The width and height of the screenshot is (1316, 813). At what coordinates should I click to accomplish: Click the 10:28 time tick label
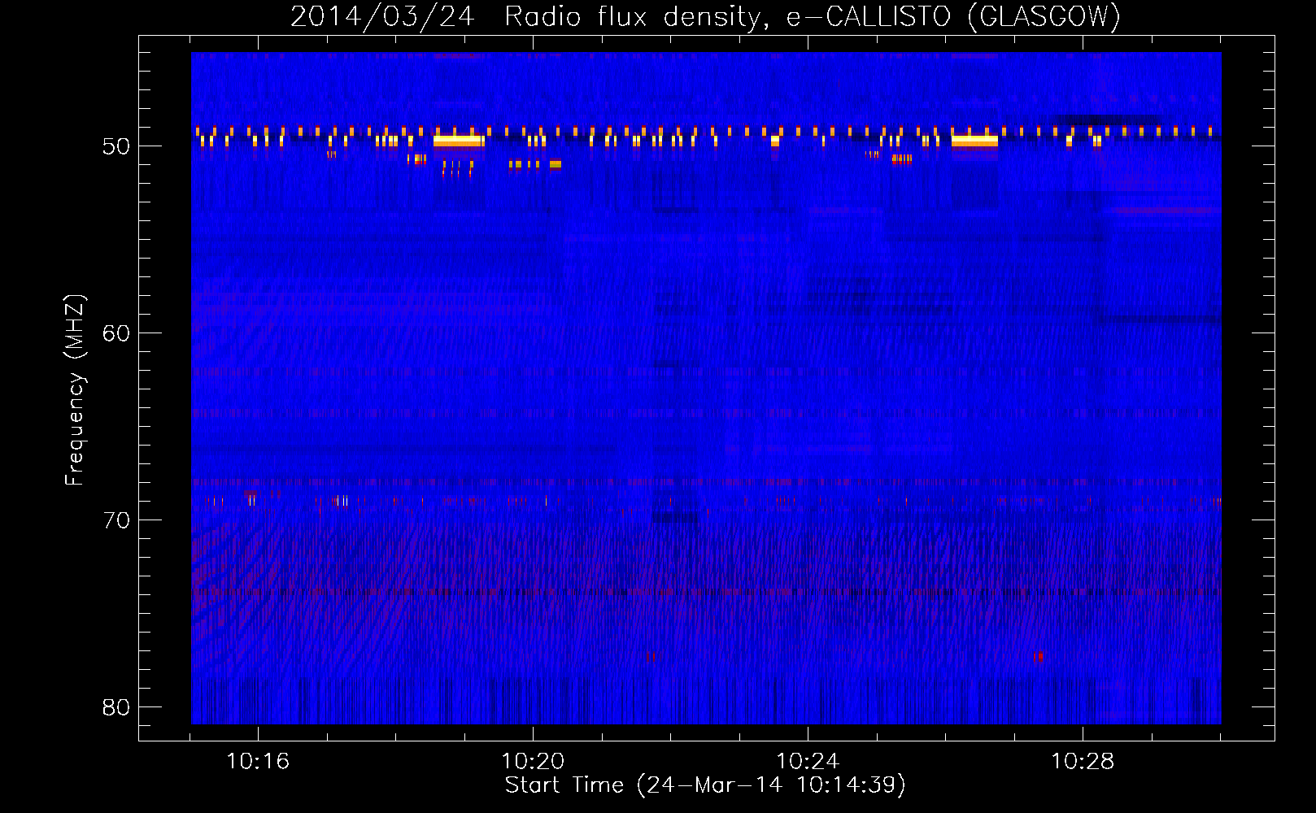(x=1083, y=761)
